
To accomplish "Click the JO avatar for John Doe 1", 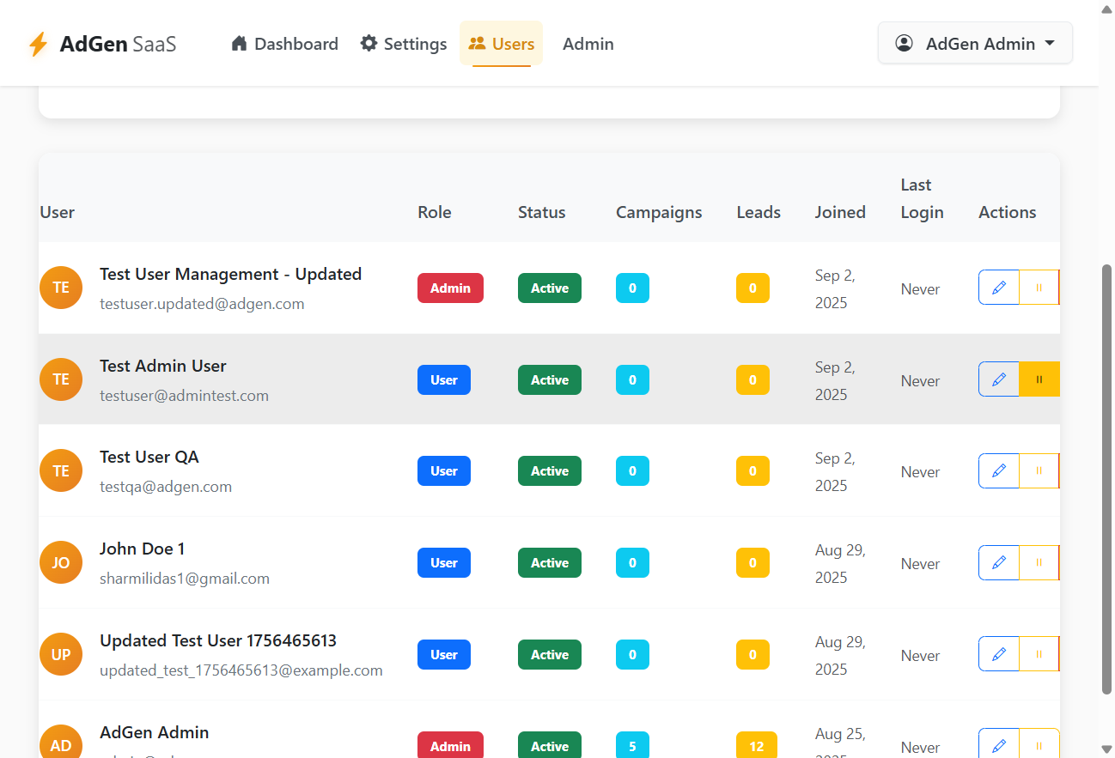I will coord(61,563).
